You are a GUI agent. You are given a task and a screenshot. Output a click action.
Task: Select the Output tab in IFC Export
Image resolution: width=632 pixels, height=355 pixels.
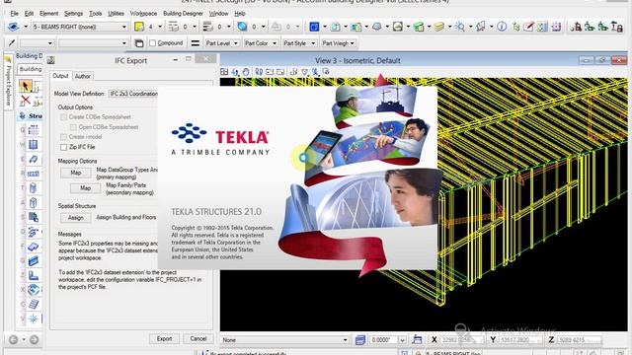click(60, 76)
